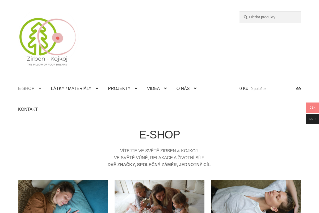319x213 pixels.
Task: Expand the LÁTKY / MATERIÁLY chevron
Action: tap(97, 89)
